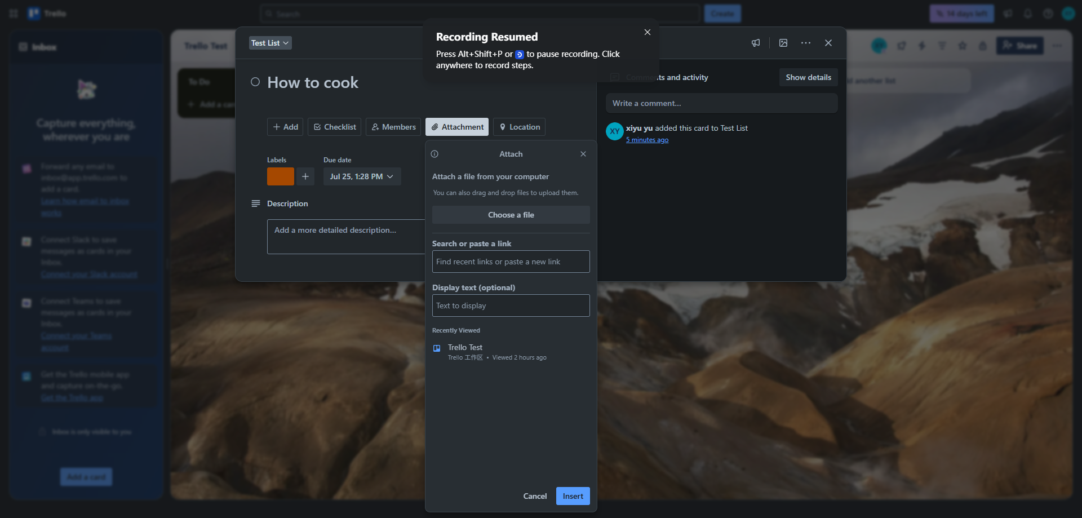Insert the attachment
1082x518 pixels.
[x=573, y=496]
